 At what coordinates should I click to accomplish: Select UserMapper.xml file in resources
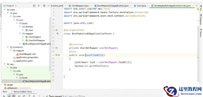coord(26,54)
